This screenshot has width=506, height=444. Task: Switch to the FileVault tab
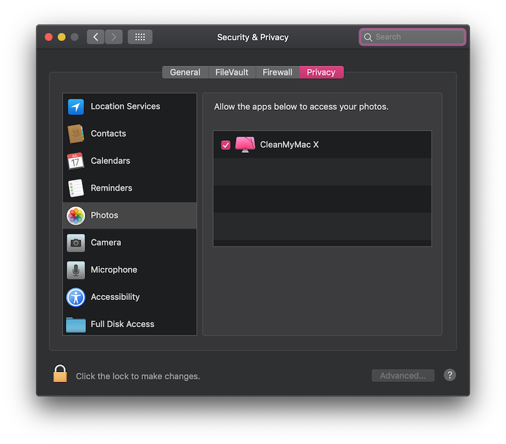tap(232, 72)
